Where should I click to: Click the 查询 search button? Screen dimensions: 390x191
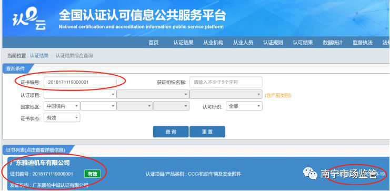point(171,132)
